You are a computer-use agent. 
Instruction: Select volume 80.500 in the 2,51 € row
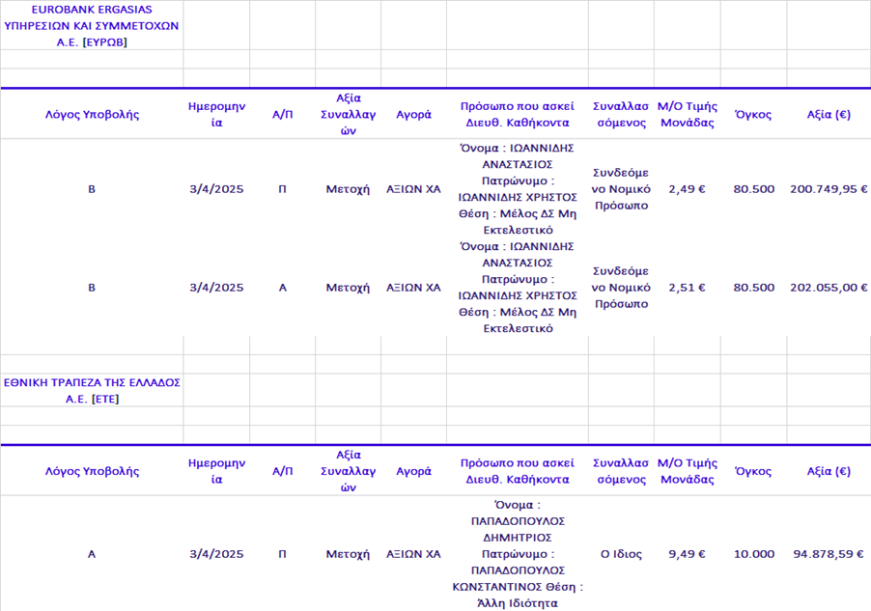point(753,288)
